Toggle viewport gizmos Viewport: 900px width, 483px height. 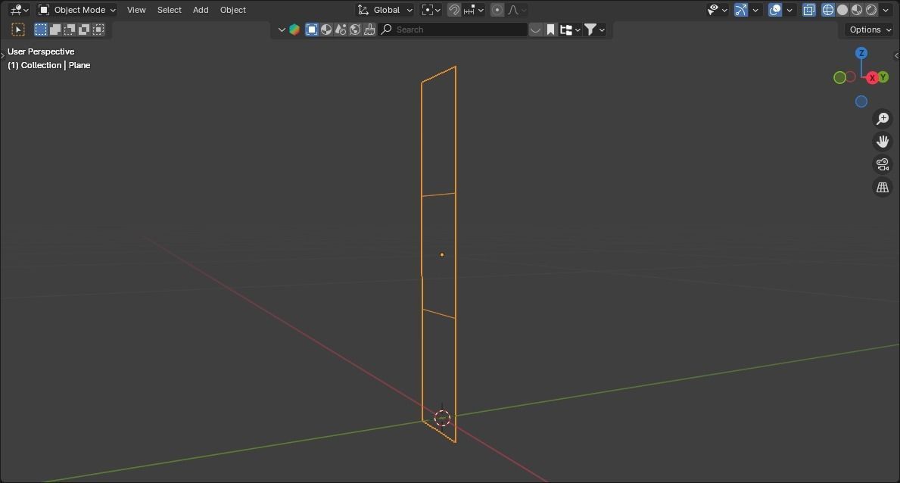click(741, 10)
